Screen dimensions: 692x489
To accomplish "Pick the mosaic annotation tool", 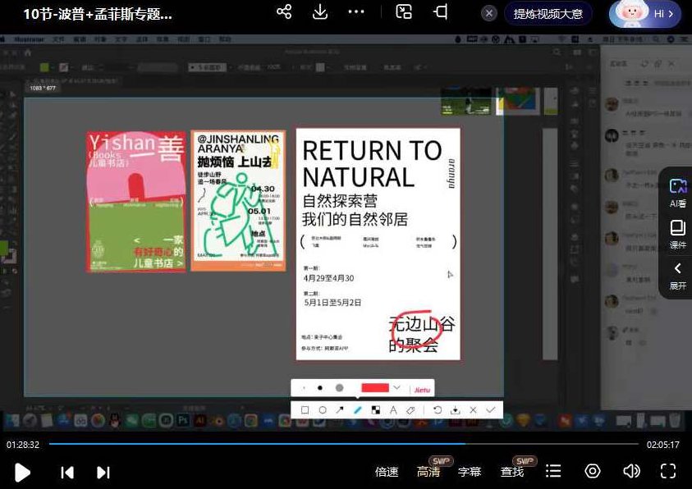I will click(374, 409).
